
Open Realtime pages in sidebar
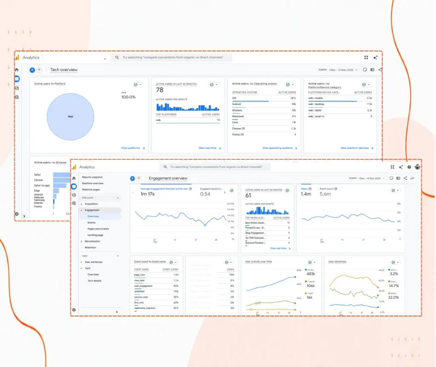click(91, 189)
